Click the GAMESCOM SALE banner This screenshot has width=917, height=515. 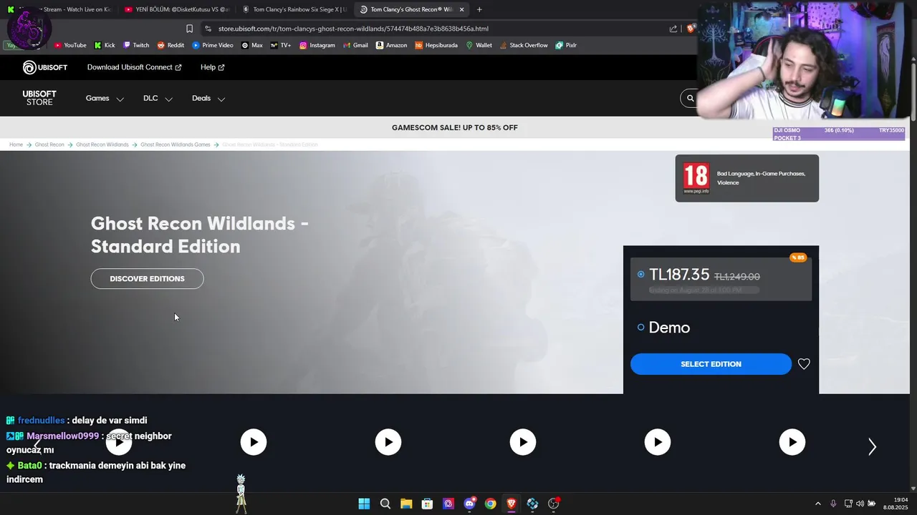point(455,127)
